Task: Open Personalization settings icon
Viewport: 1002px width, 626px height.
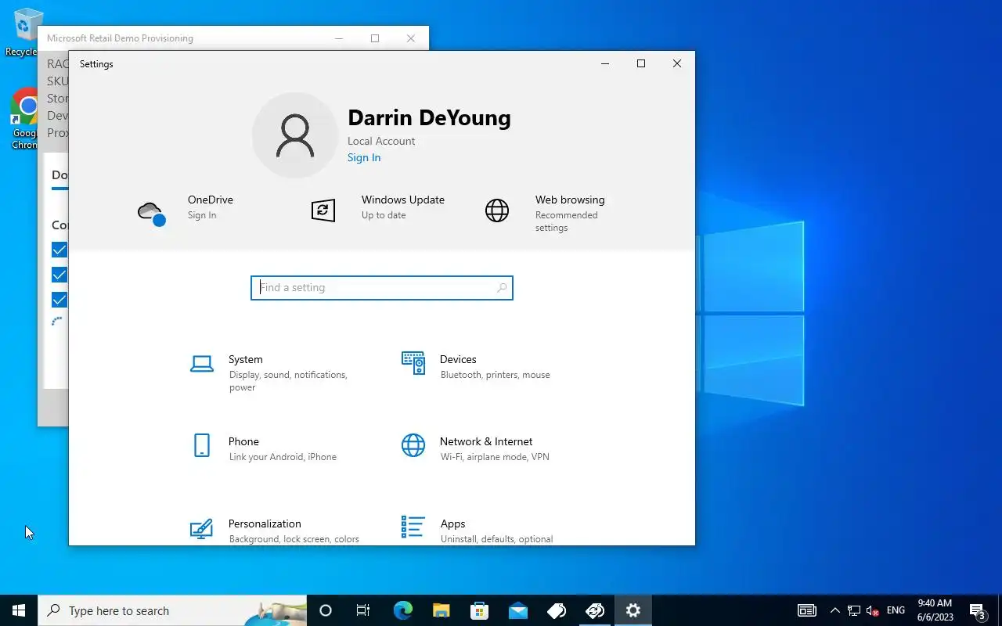Action: 202,529
